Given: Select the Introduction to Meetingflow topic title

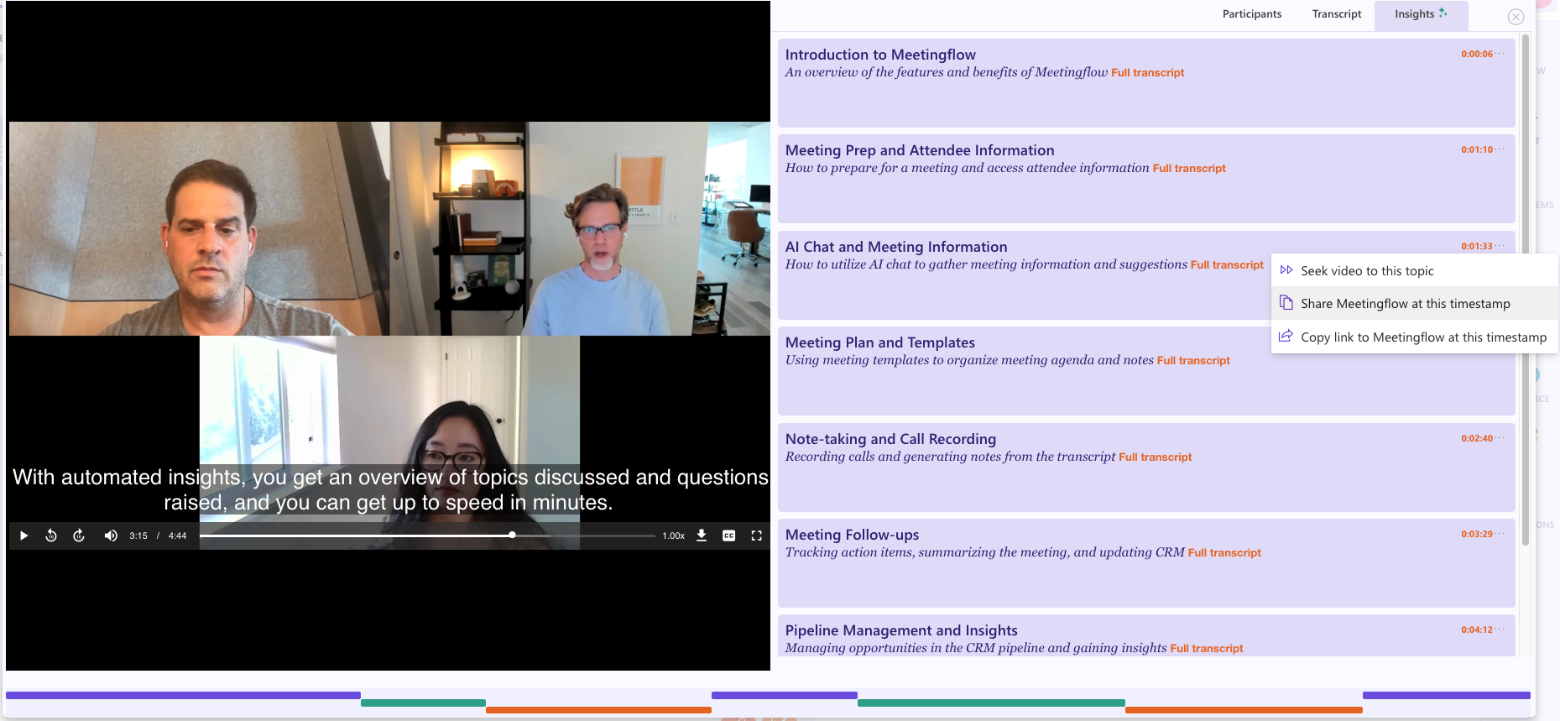Looking at the screenshot, I should [880, 55].
